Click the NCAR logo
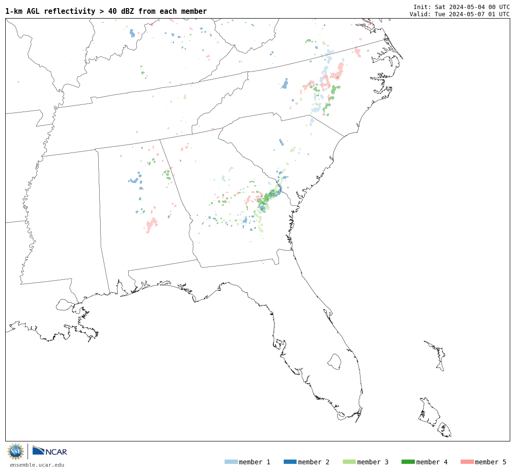 click(x=50, y=451)
